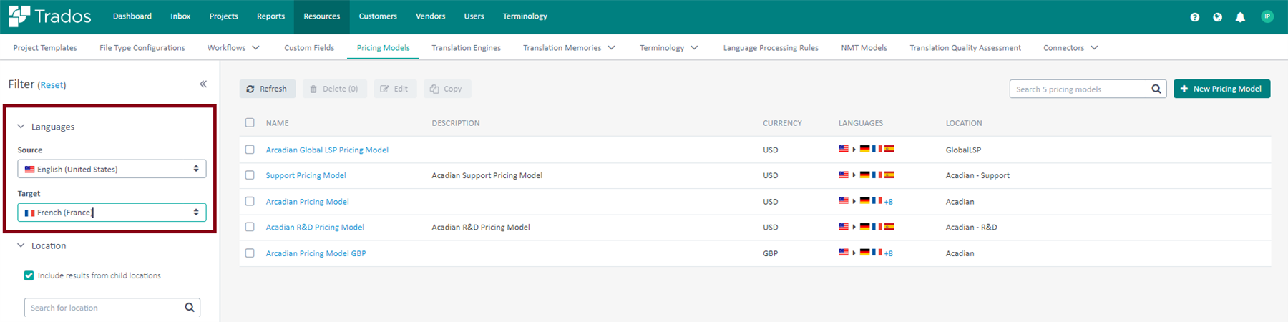Click the New Pricing Model button
This screenshot has width=1288, height=322.
[x=1221, y=89]
